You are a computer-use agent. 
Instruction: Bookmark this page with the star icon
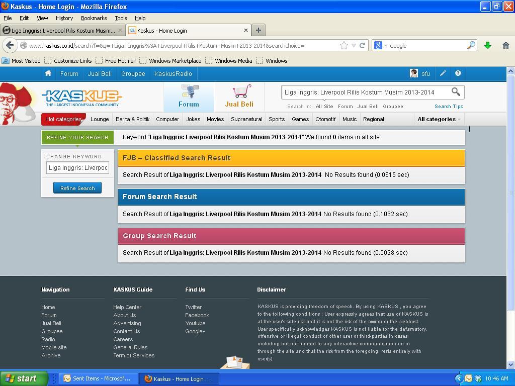tap(344, 45)
